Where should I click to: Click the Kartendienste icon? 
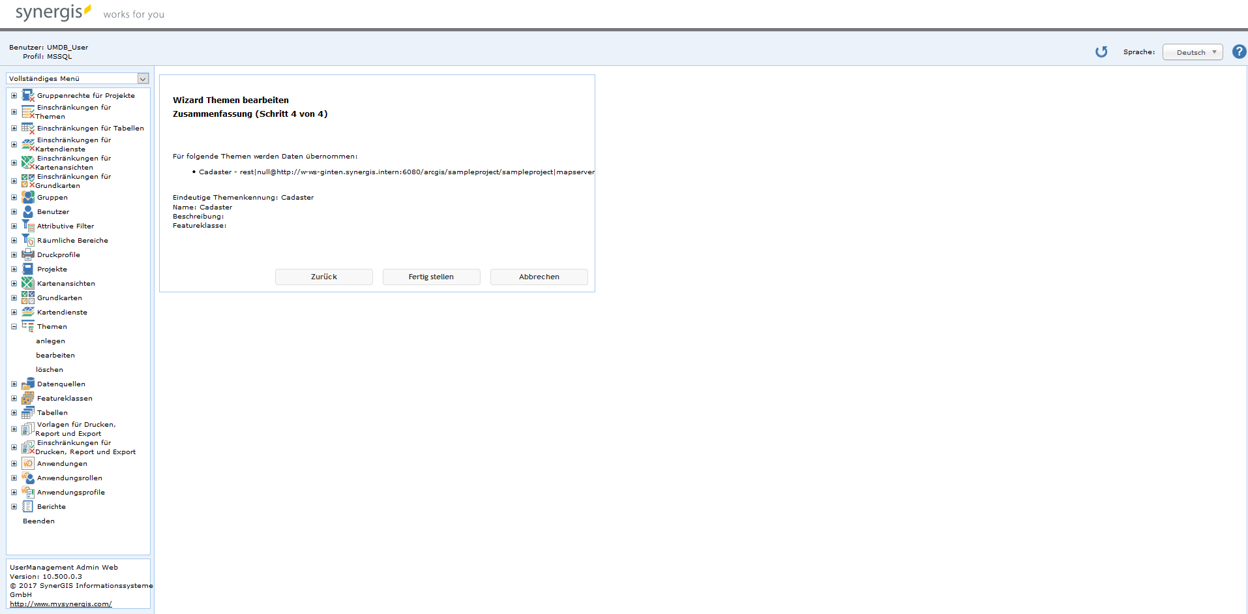28,312
